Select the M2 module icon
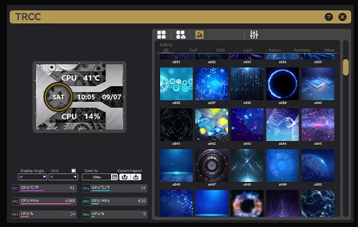 tap(16, 202)
